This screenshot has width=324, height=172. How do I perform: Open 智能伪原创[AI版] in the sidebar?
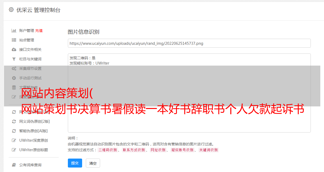click(x=34, y=131)
